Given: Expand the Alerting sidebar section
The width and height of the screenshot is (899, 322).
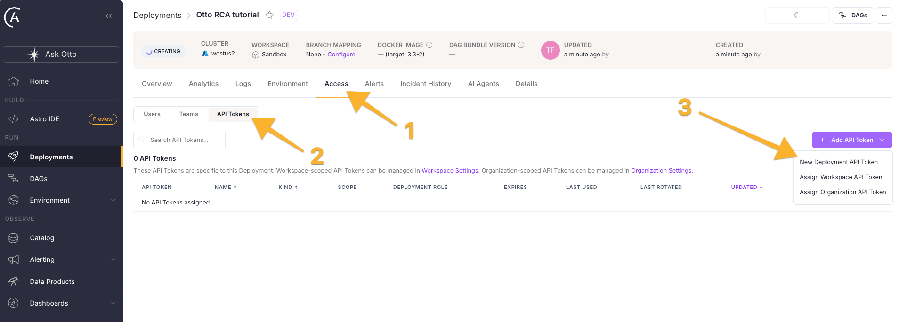Looking at the screenshot, I should [113, 259].
